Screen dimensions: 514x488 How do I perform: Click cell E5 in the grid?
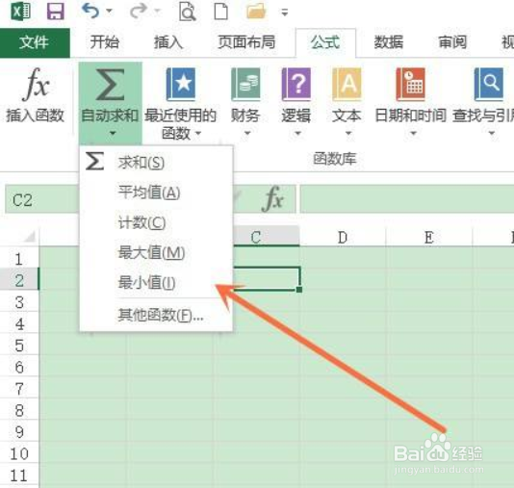(429, 345)
